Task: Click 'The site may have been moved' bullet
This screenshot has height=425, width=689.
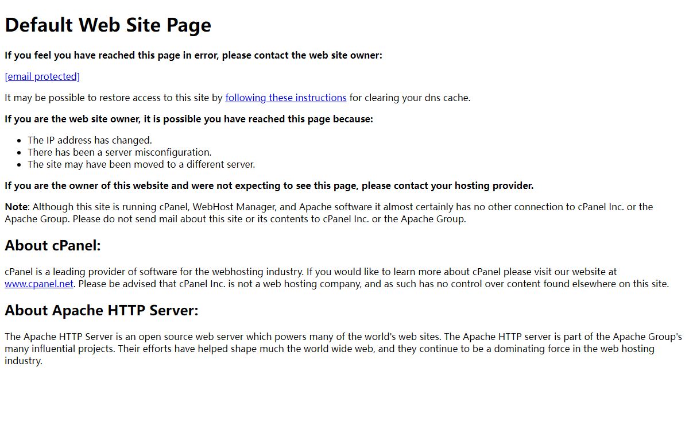Action: point(141,164)
